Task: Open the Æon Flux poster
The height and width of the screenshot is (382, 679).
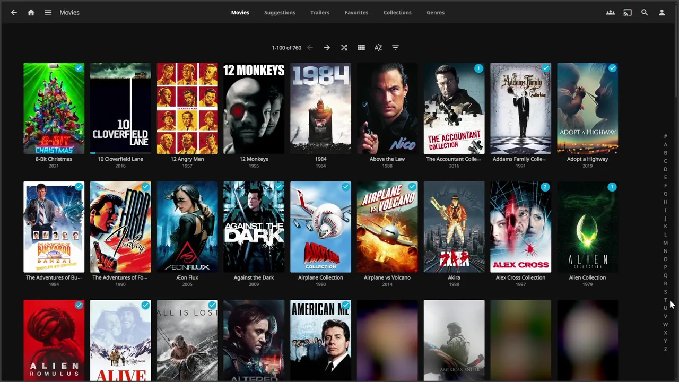Action: (x=187, y=227)
